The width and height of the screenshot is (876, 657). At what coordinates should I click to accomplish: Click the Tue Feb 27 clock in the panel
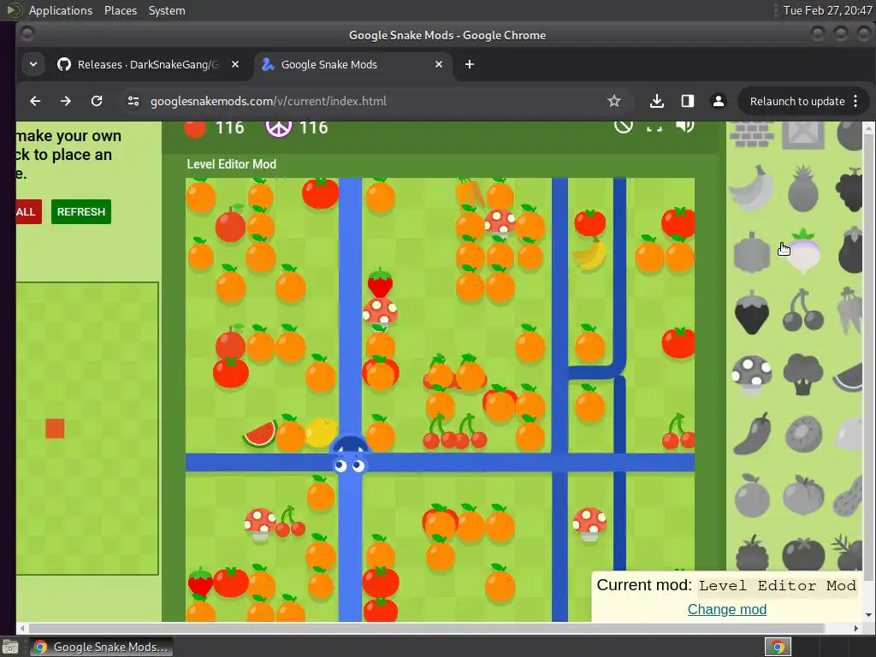click(x=827, y=10)
